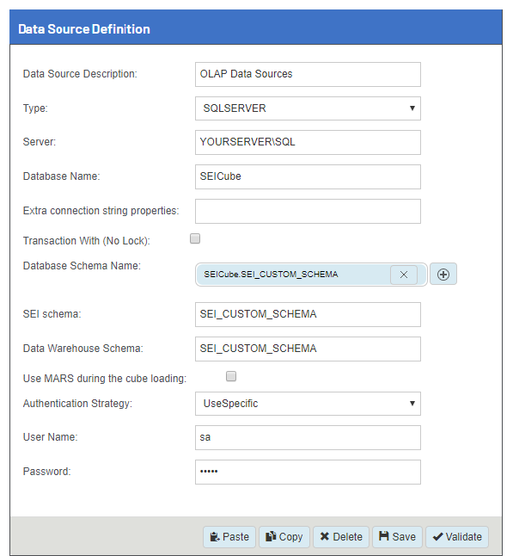This screenshot has width=513, height=556.
Task: Click the Data Source Description field
Action: pos(308,75)
